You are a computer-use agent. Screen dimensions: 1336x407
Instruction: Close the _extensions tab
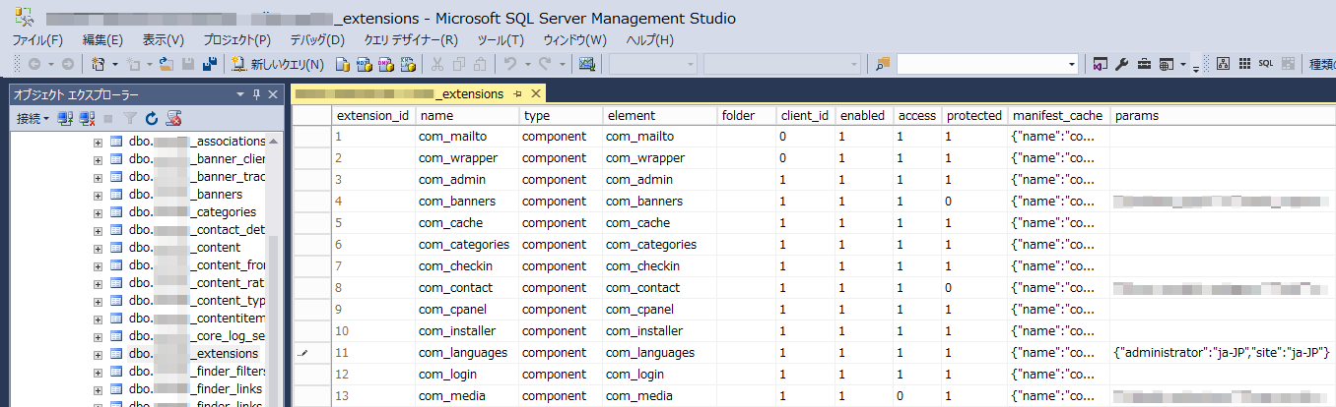535,94
